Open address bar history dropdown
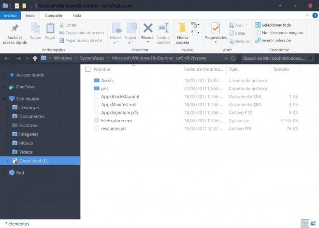Screen dimensions: 319x228 [226, 58]
